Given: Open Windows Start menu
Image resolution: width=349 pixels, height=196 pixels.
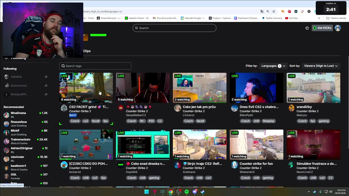Looking at the screenshot, I should (146, 192).
